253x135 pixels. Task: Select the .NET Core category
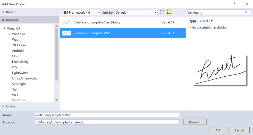coord(19,45)
